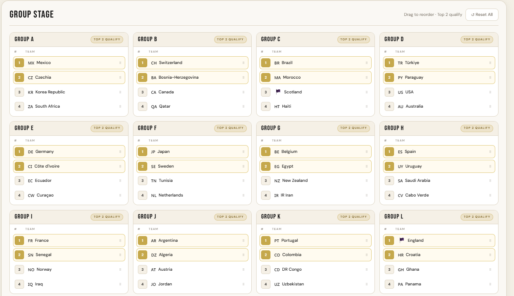Click the Group E heading
514x296 pixels.
(24, 128)
